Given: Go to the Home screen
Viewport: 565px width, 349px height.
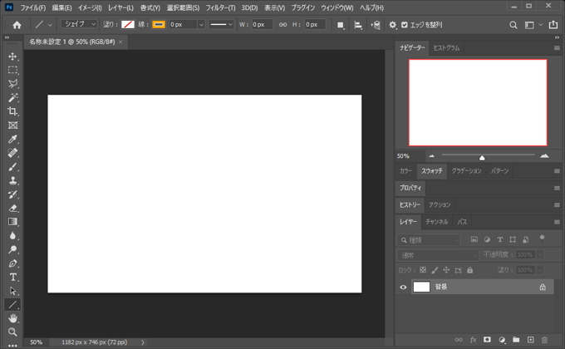Looking at the screenshot, I should 17,25.
